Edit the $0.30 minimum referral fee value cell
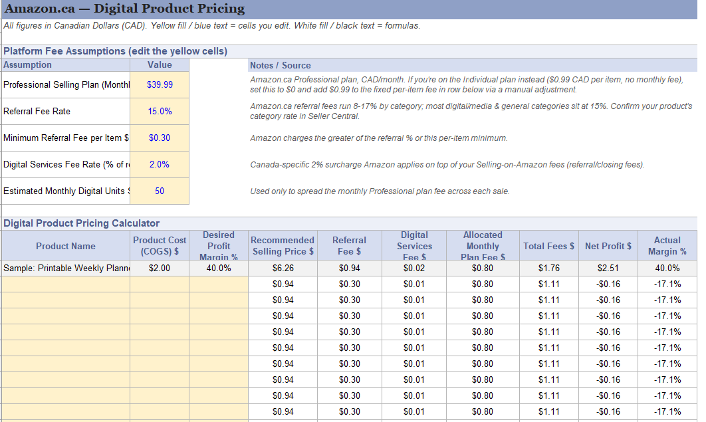The width and height of the screenshot is (706, 422). [160, 138]
